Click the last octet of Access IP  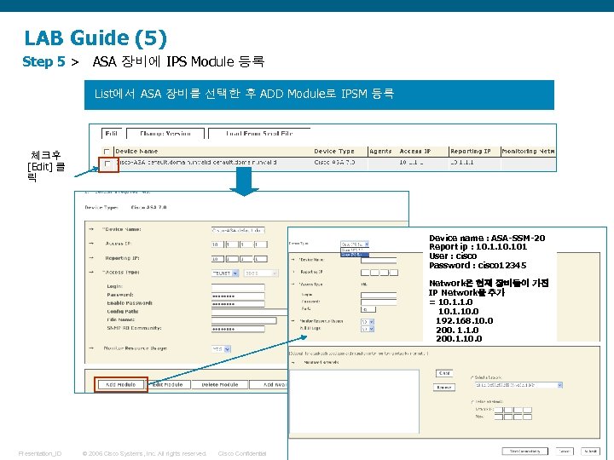click(261, 244)
